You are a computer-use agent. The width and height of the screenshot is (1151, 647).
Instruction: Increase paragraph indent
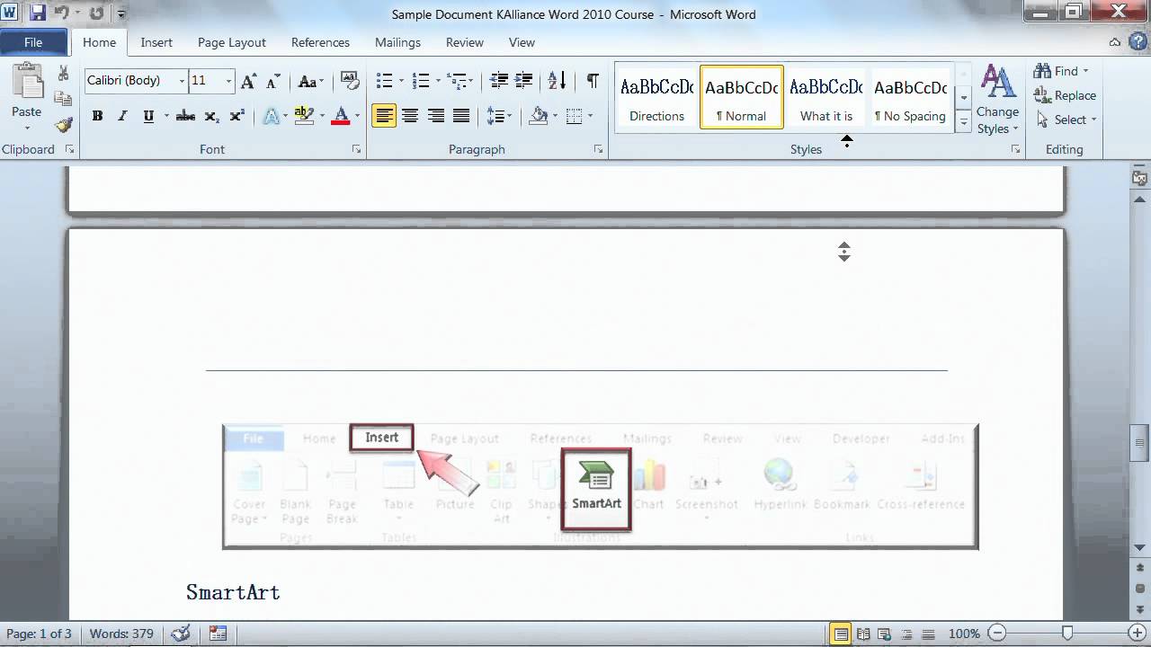[524, 81]
